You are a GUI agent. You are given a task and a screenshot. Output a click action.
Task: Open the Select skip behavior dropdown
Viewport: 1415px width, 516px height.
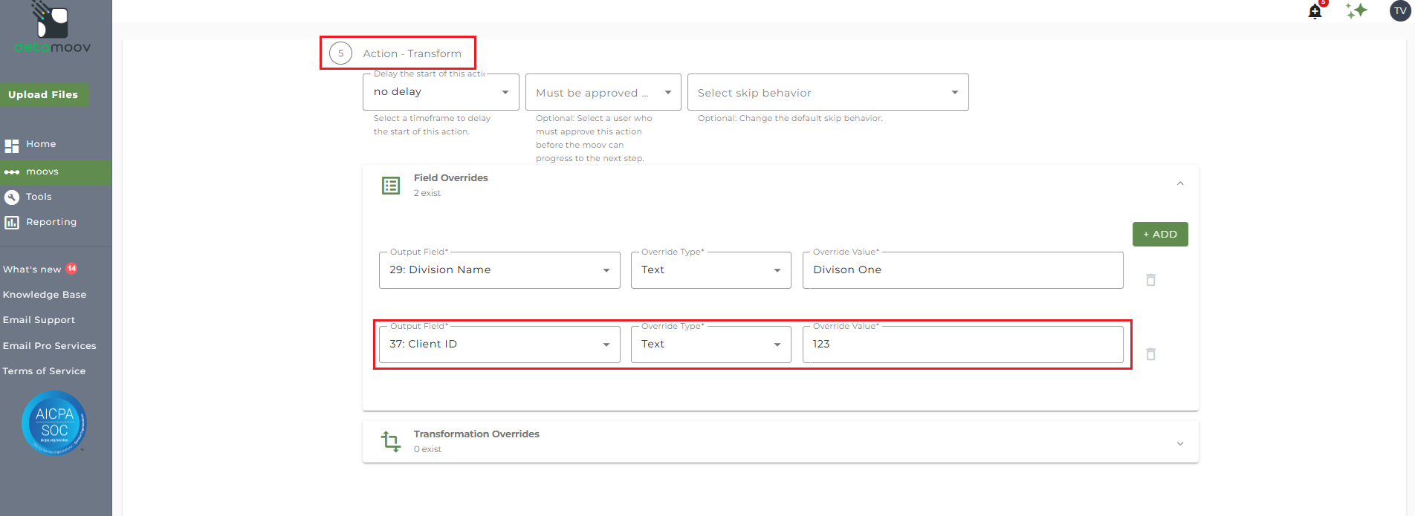click(x=827, y=93)
